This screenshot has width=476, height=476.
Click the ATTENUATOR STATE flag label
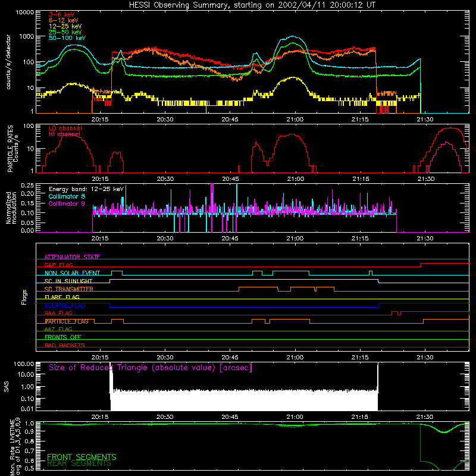click(72, 257)
